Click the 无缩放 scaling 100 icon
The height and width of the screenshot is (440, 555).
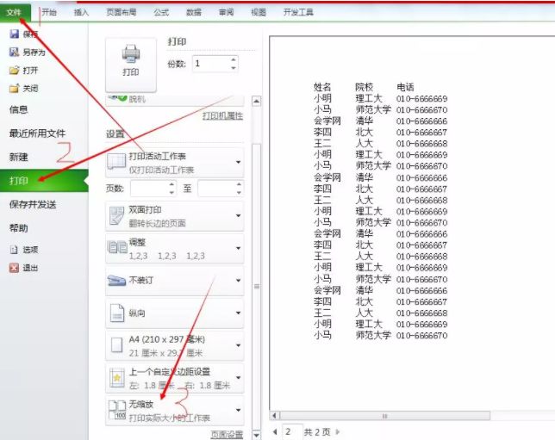[x=117, y=410]
